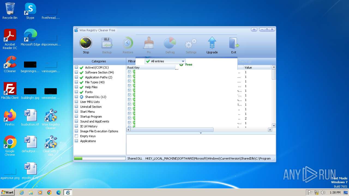349x196 pixels.
Task: Click the HKEY_LOCAL_MACHINE path in the status bar
Action: click(208, 158)
